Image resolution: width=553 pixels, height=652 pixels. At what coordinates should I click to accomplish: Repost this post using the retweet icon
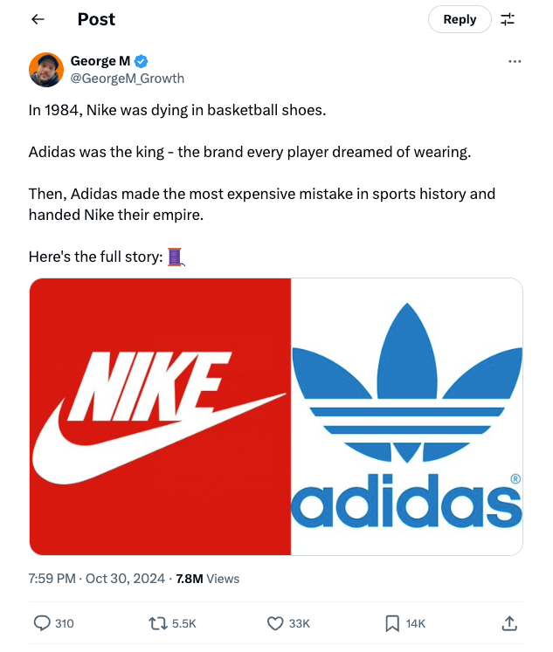pyautogui.click(x=158, y=623)
